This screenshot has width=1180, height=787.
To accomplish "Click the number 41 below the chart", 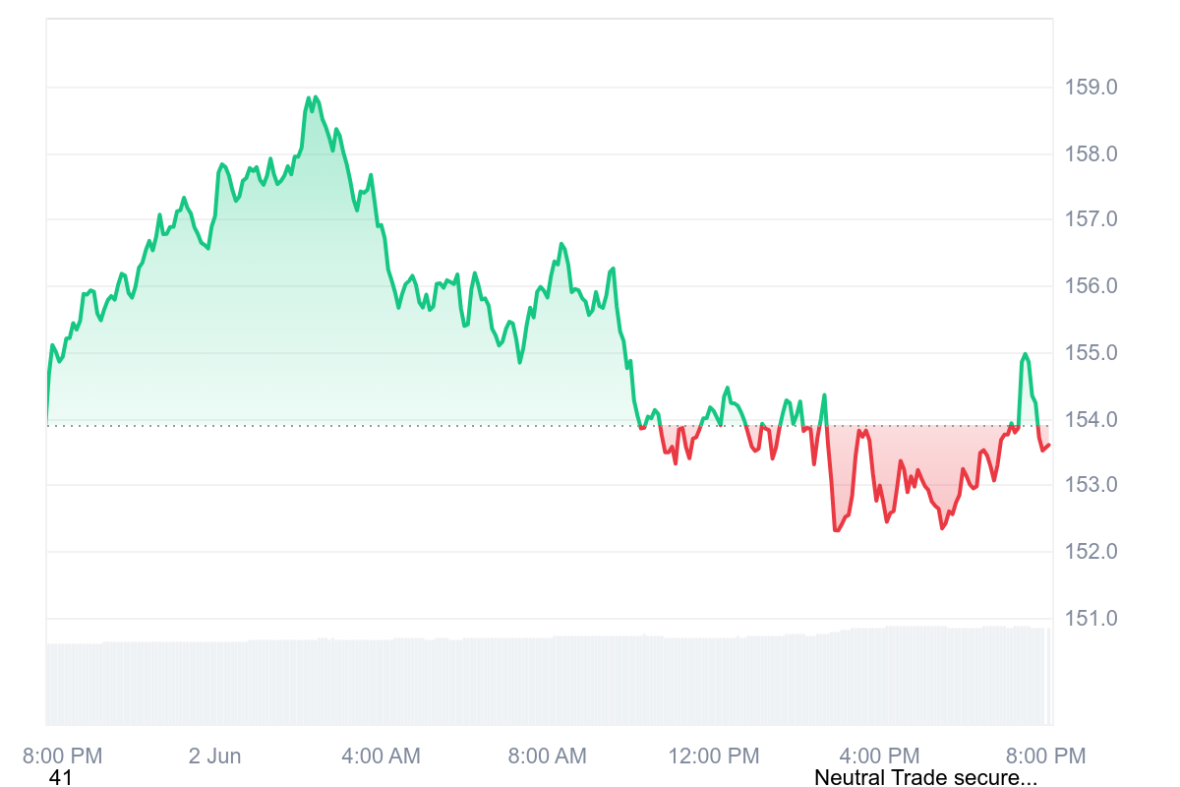I will pyautogui.click(x=60, y=778).
